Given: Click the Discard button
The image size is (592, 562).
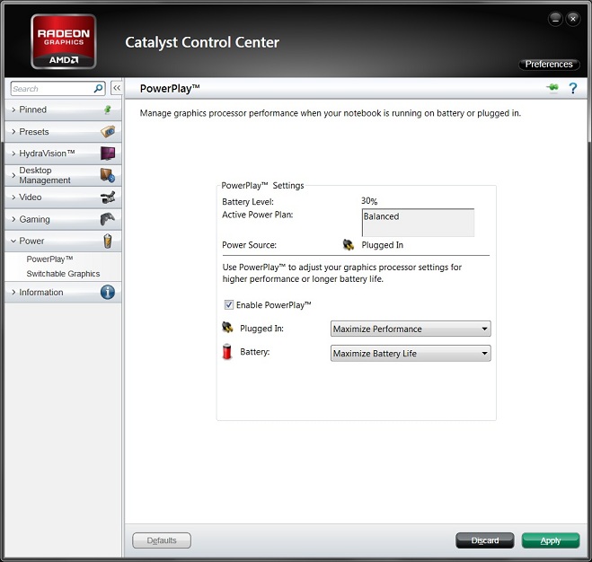Looking at the screenshot, I should point(485,540).
